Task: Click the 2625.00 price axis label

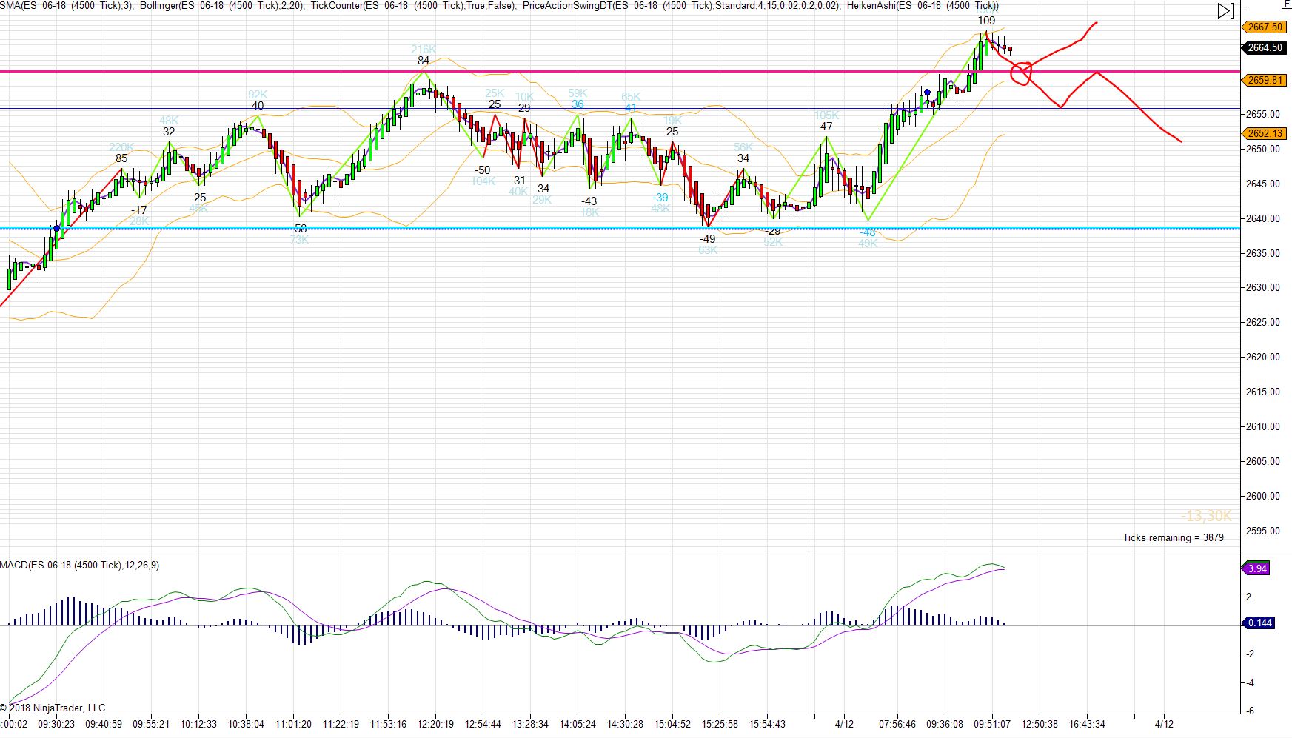Action: pyautogui.click(x=1263, y=322)
